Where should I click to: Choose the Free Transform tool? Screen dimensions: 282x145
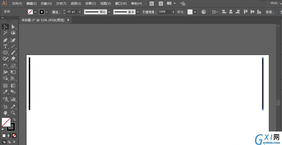coord(13,72)
